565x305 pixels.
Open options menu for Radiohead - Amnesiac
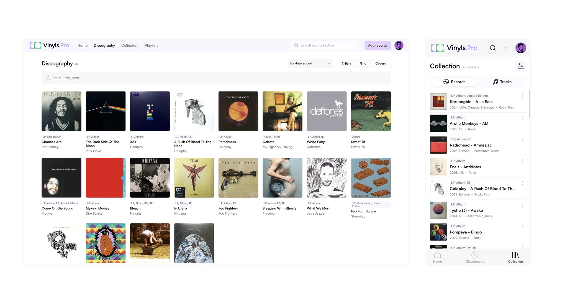(x=523, y=139)
